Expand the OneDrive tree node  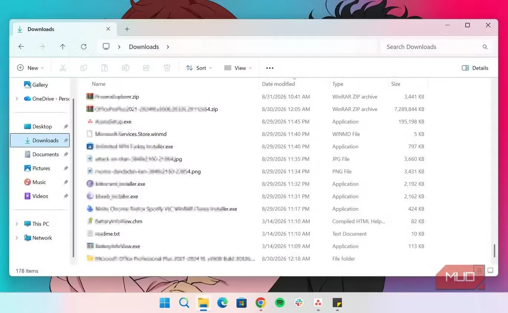(x=16, y=99)
